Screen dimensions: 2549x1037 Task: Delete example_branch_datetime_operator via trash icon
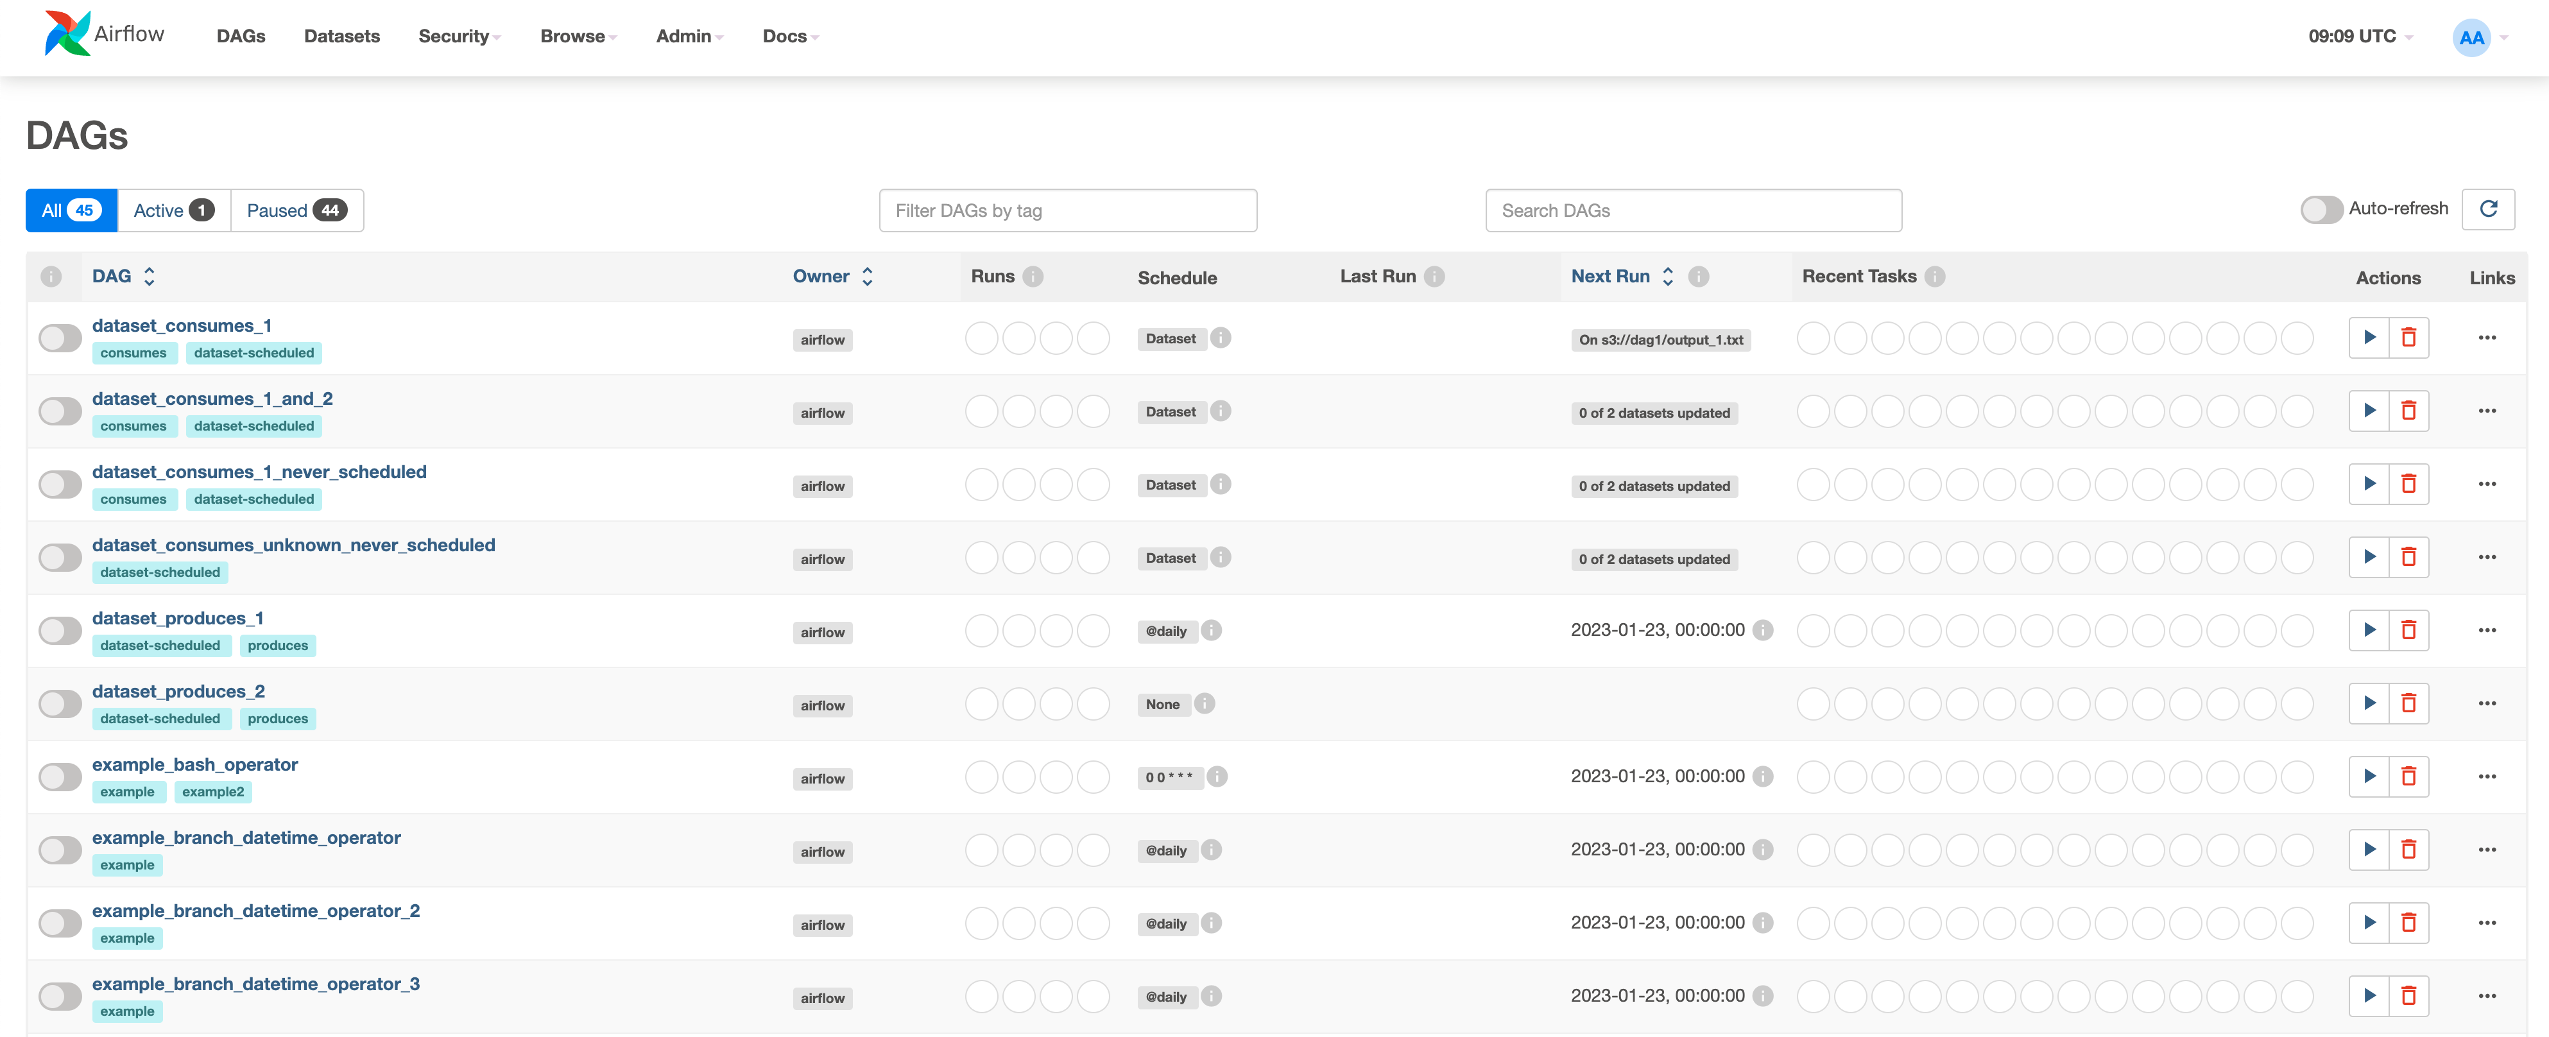point(2408,850)
